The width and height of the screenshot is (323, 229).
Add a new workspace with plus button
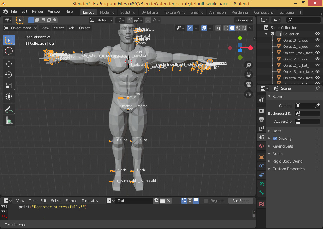(x=300, y=12)
